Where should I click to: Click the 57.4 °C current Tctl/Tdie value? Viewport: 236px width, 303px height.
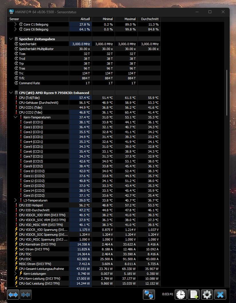pos(84,98)
